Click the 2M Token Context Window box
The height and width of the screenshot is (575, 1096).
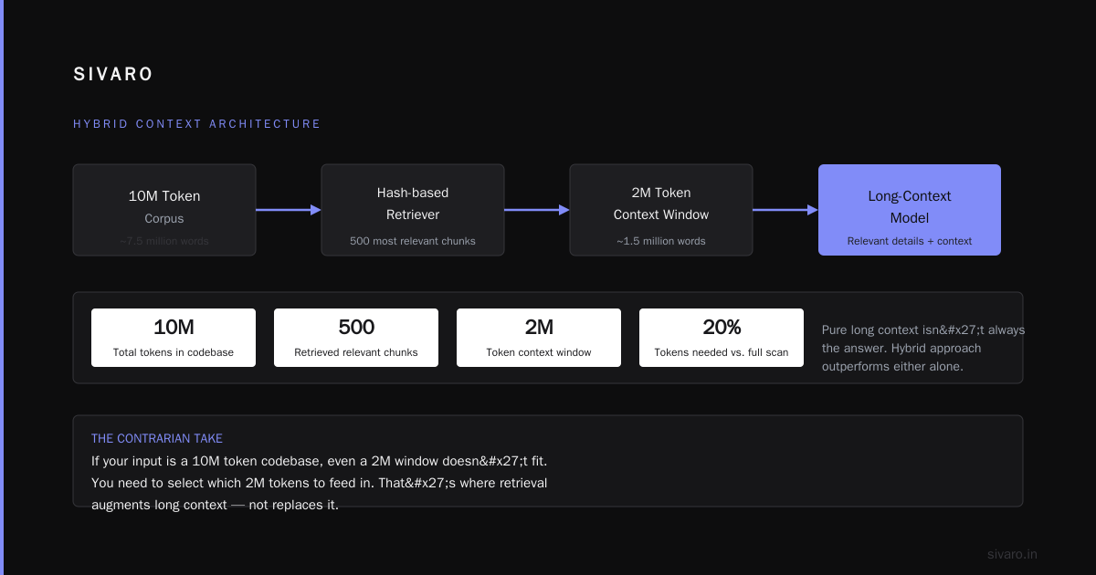click(661, 210)
